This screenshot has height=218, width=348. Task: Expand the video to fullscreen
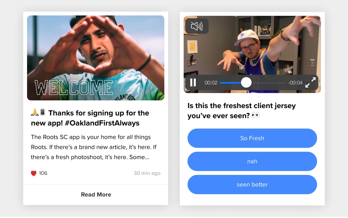click(x=310, y=83)
